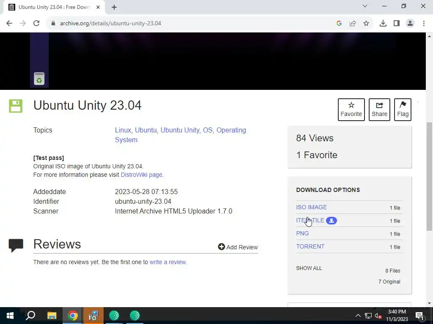
Task: Download the ISO IMAGE file
Action: click(312, 207)
